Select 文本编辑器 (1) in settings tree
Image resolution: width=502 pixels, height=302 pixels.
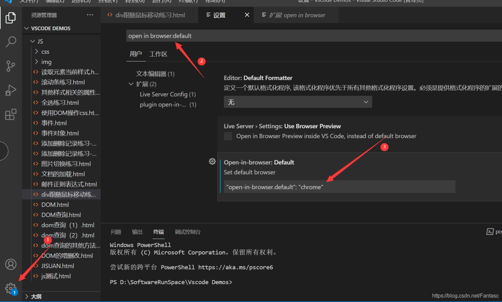point(155,74)
